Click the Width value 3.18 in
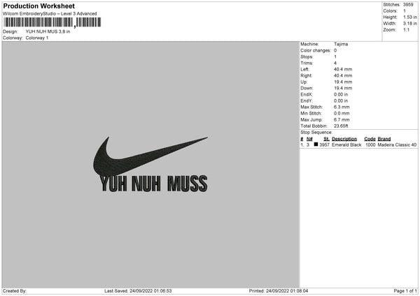The height and width of the screenshot is (296, 420). tap(410, 24)
